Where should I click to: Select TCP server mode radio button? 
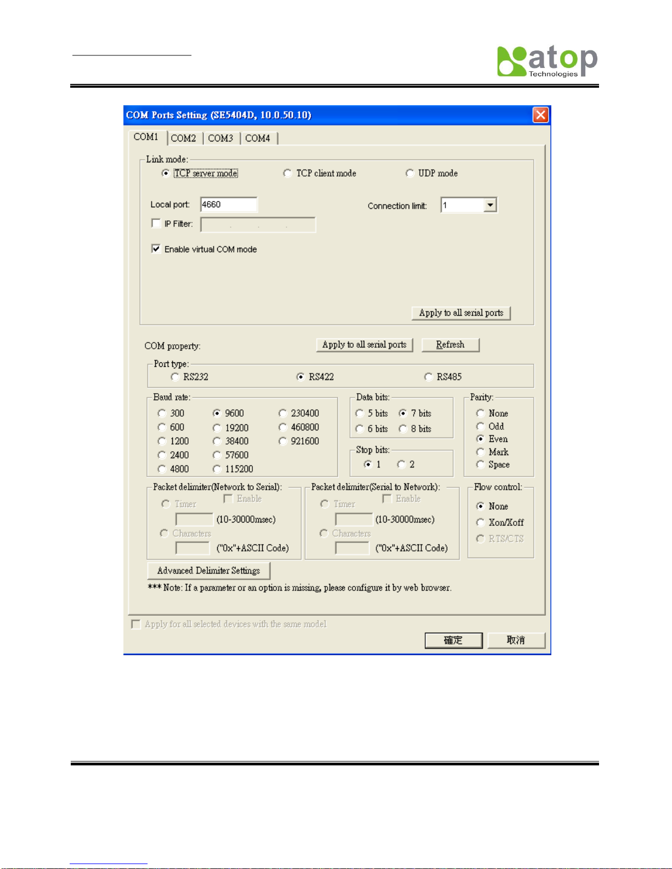coord(166,173)
